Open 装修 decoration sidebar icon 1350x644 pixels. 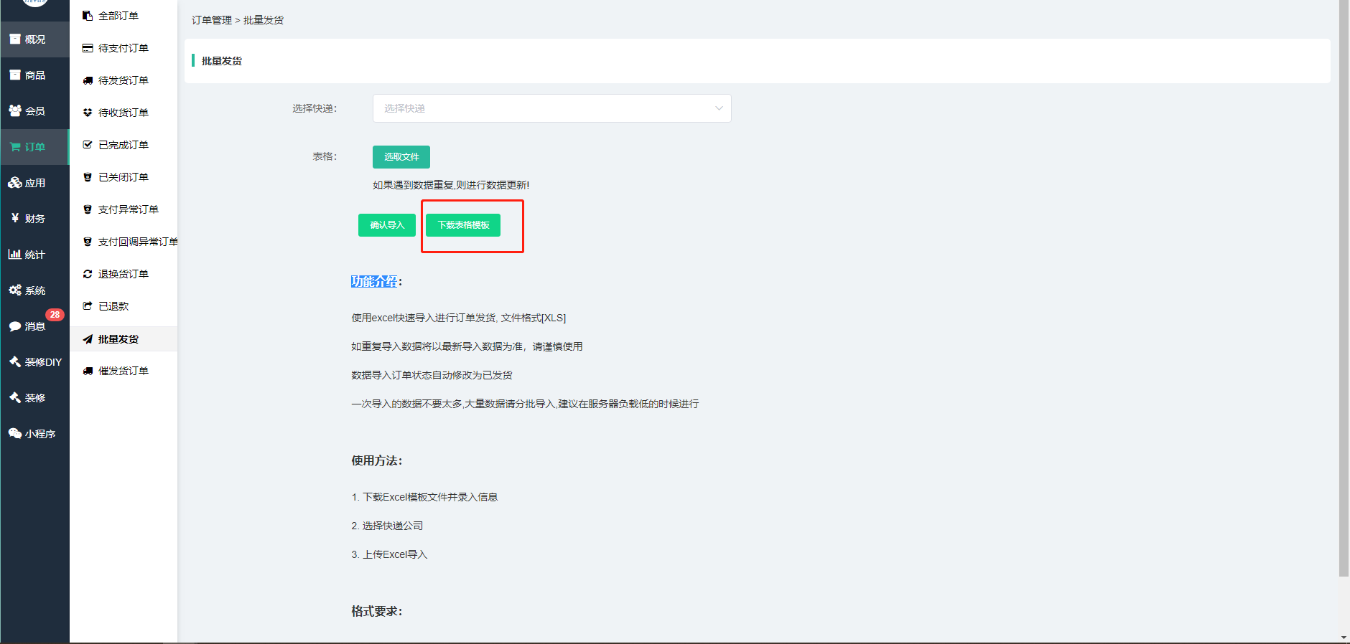(15, 397)
